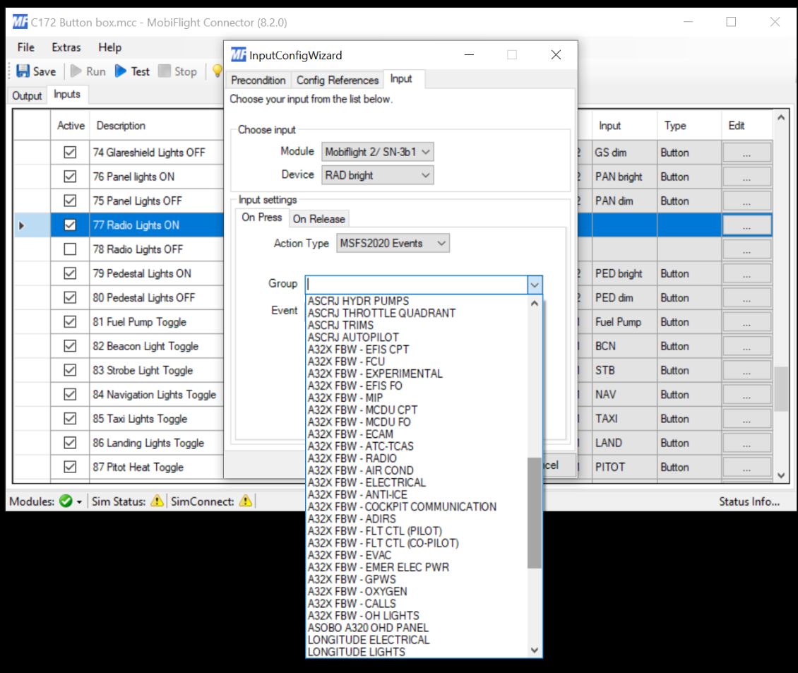This screenshot has width=798, height=673.
Task: Open the Action Type MSFS2020 Events dropdown
Action: pos(393,244)
